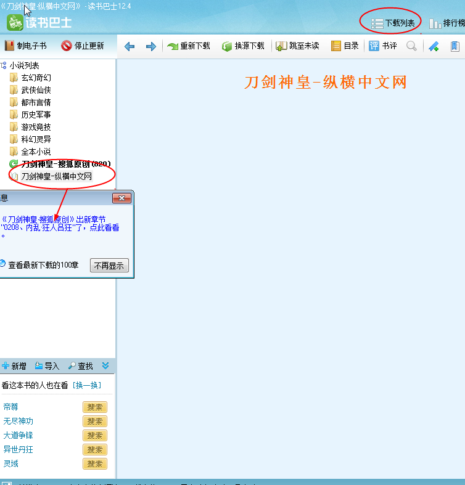Viewport: 465px width, 485px height.
Task: Click the back arrow navigation icon
Action: point(130,47)
